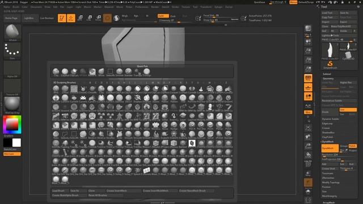Open the Brush menu
This screenshot has height=204, width=363.
pos(16,7)
